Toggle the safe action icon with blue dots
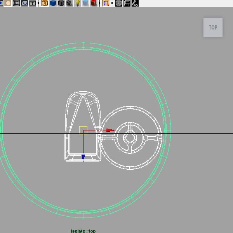Viewport: 233px width, 233px height. [x=24, y=3]
